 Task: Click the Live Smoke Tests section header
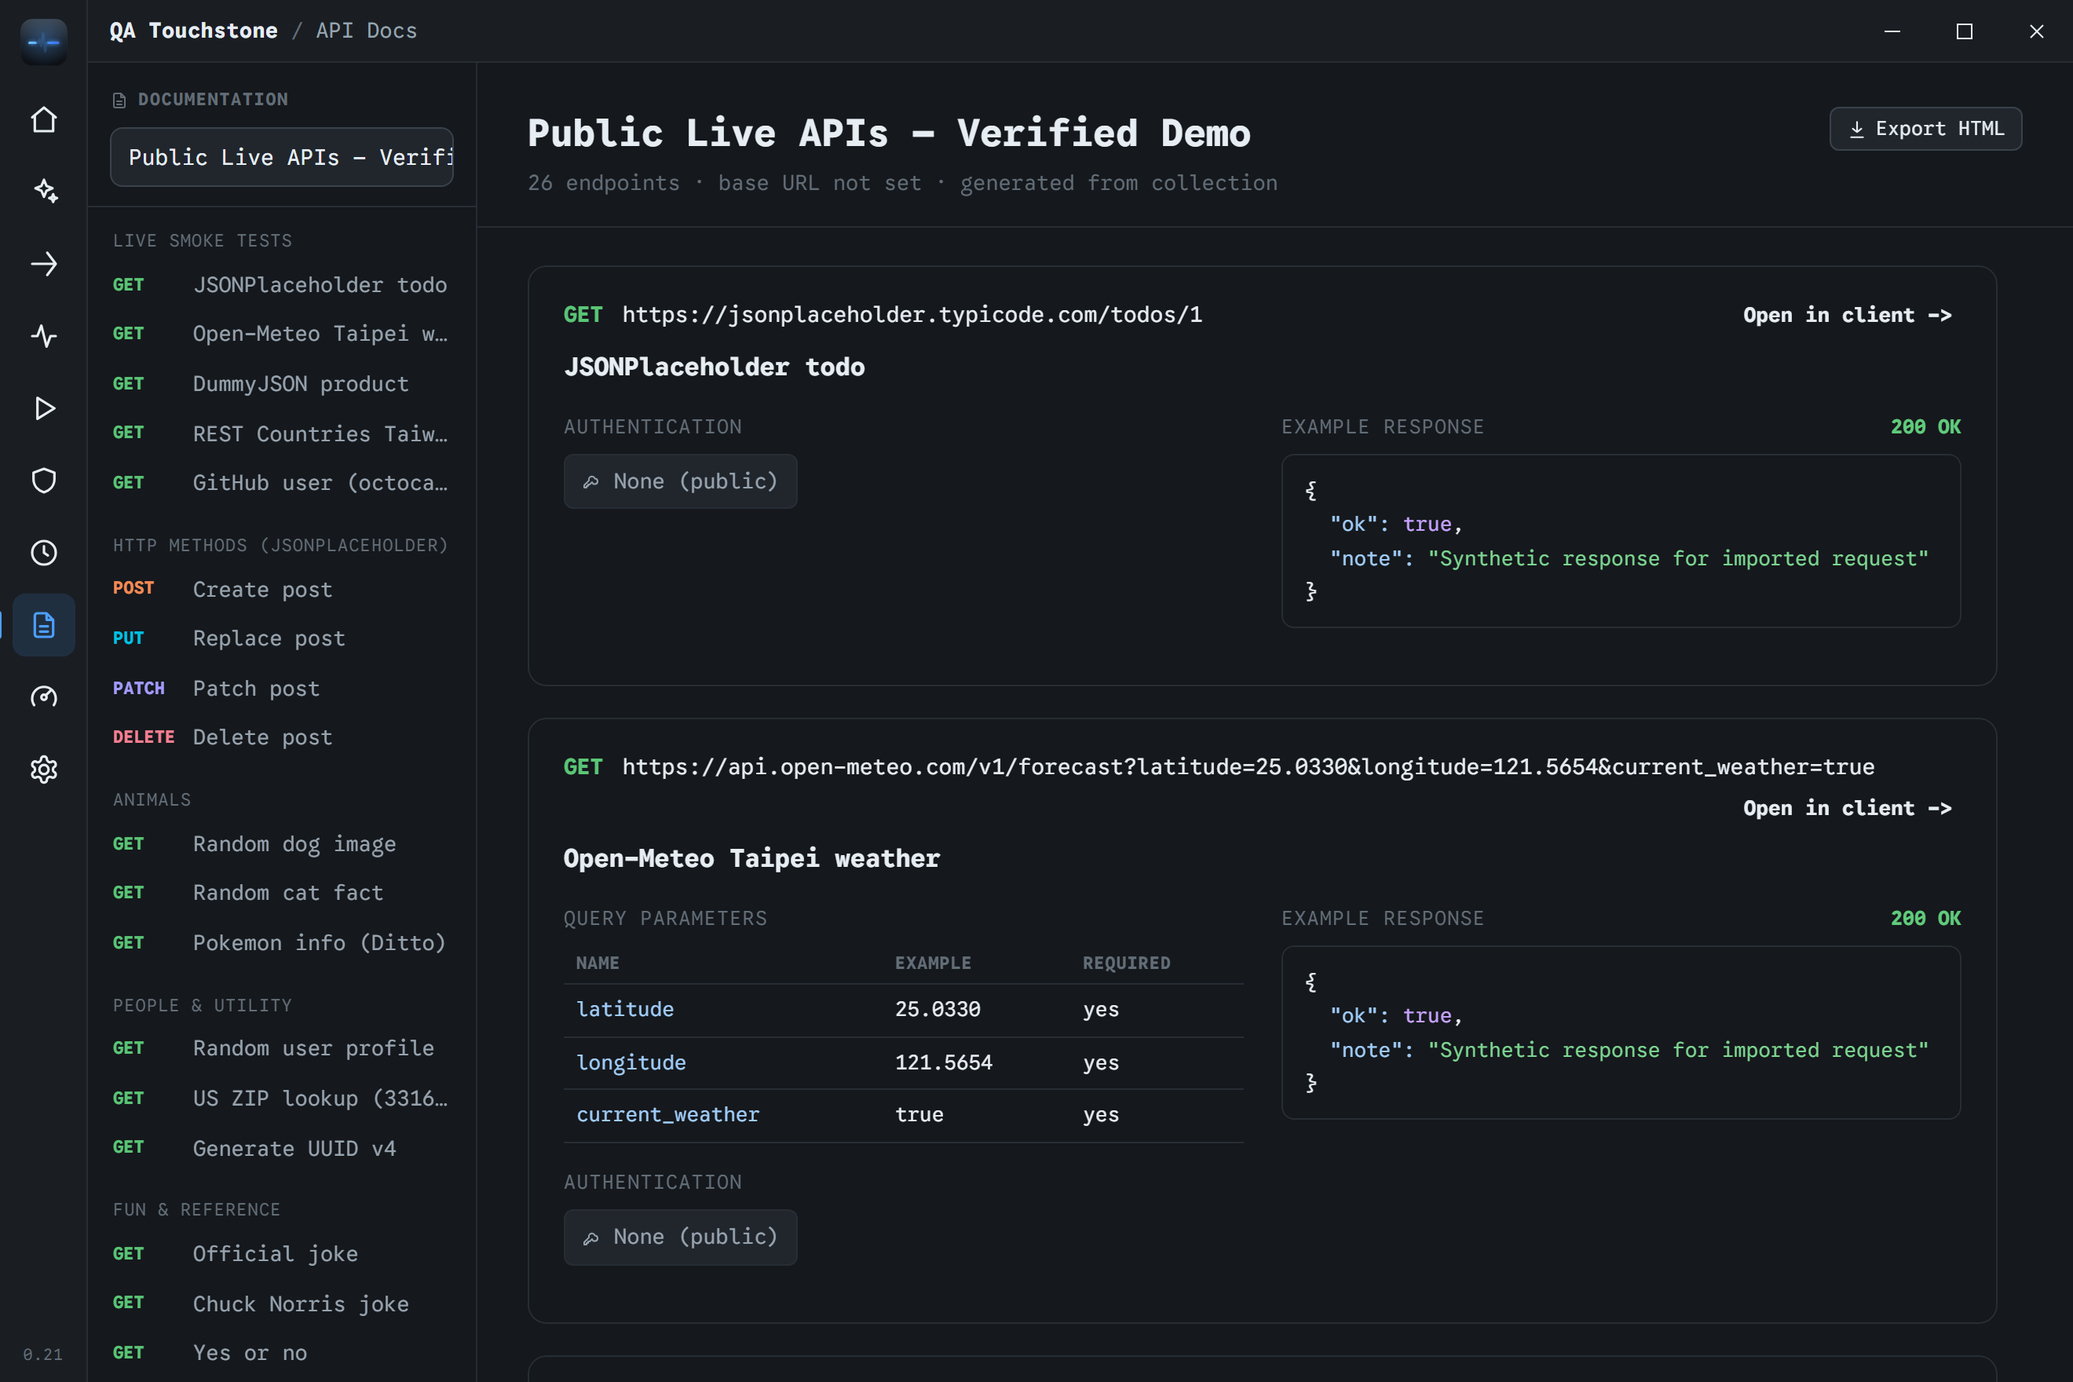coord(202,240)
